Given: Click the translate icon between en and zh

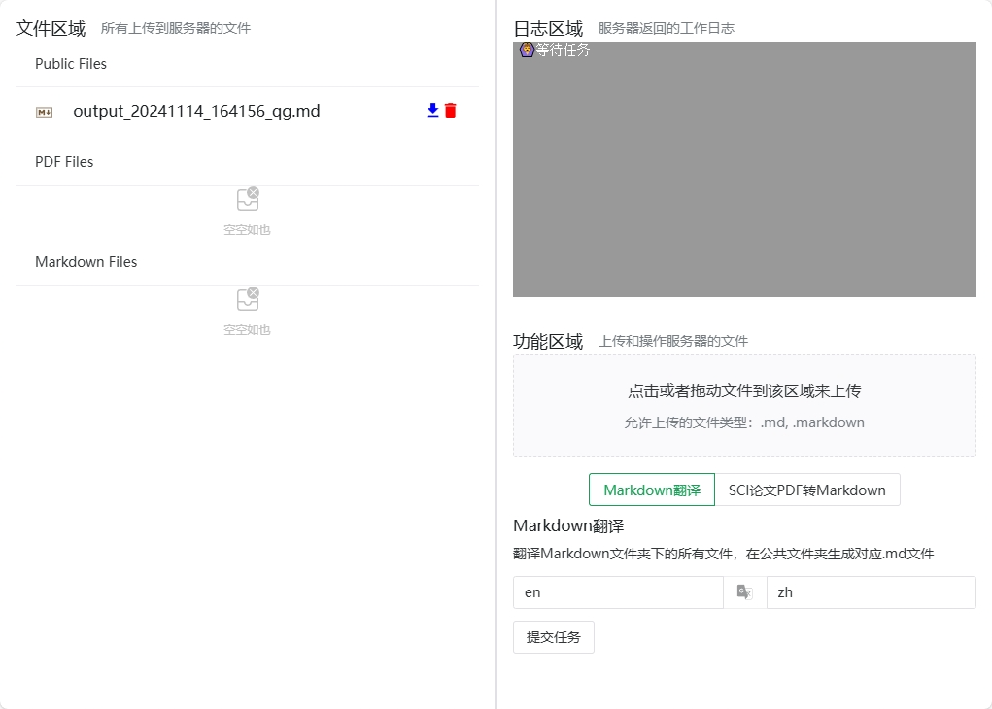Looking at the screenshot, I should tap(744, 592).
